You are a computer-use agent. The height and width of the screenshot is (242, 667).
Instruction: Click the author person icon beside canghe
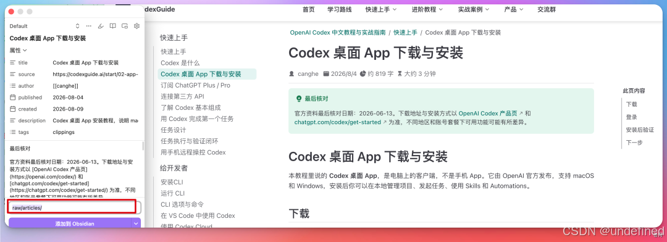click(x=292, y=73)
